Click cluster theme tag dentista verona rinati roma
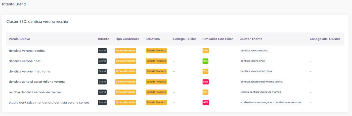The height and width of the screenshot is (116, 352). [x=256, y=71]
